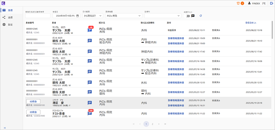Open calendar picker for 受信日 date

[x=78, y=16]
